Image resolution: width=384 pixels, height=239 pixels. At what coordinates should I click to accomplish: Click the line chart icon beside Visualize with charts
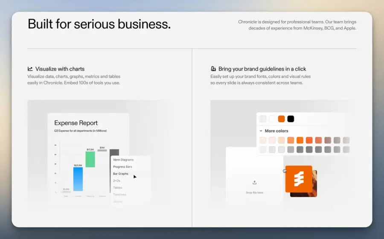pyautogui.click(x=30, y=69)
